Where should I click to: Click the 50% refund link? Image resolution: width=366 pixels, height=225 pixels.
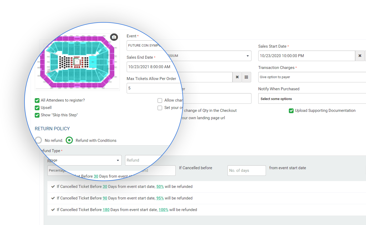pyautogui.click(x=160, y=187)
